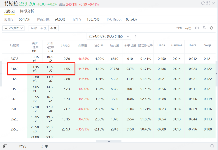Click ask price 11.65 x5
The height and width of the screenshot is (150, 218).
pos(50,69)
